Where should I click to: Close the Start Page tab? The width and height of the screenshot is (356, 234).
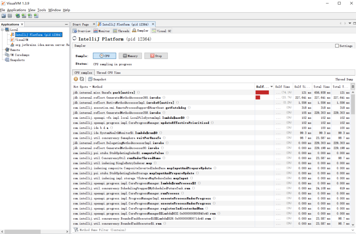94,24
